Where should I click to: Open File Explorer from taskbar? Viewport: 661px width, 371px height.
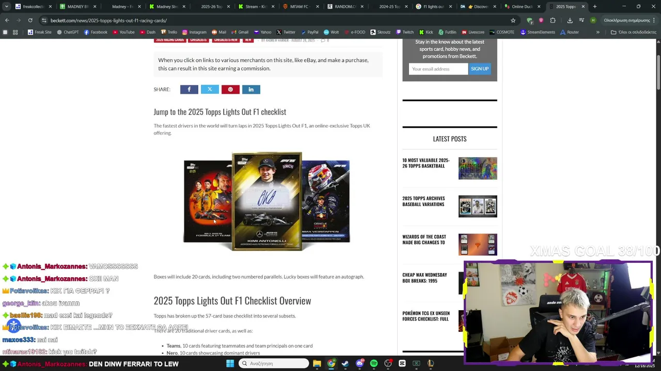[317, 364]
